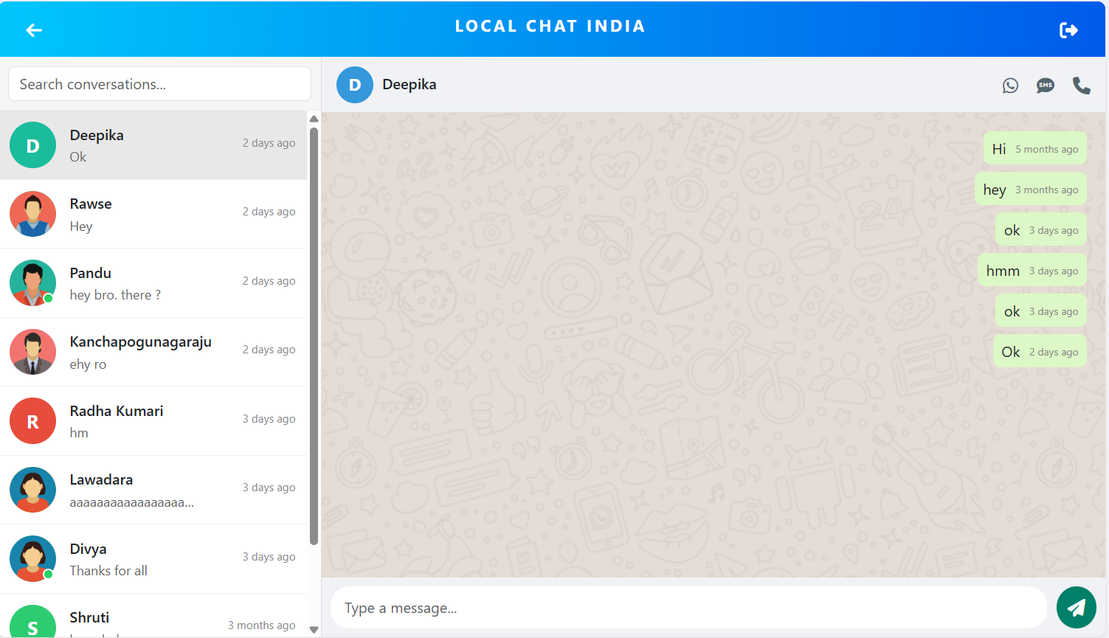
Task: Open WhatsApp chat with Deepika
Action: [1010, 86]
